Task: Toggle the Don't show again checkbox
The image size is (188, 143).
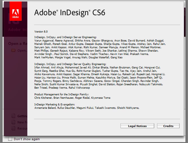Action: coord(10,139)
